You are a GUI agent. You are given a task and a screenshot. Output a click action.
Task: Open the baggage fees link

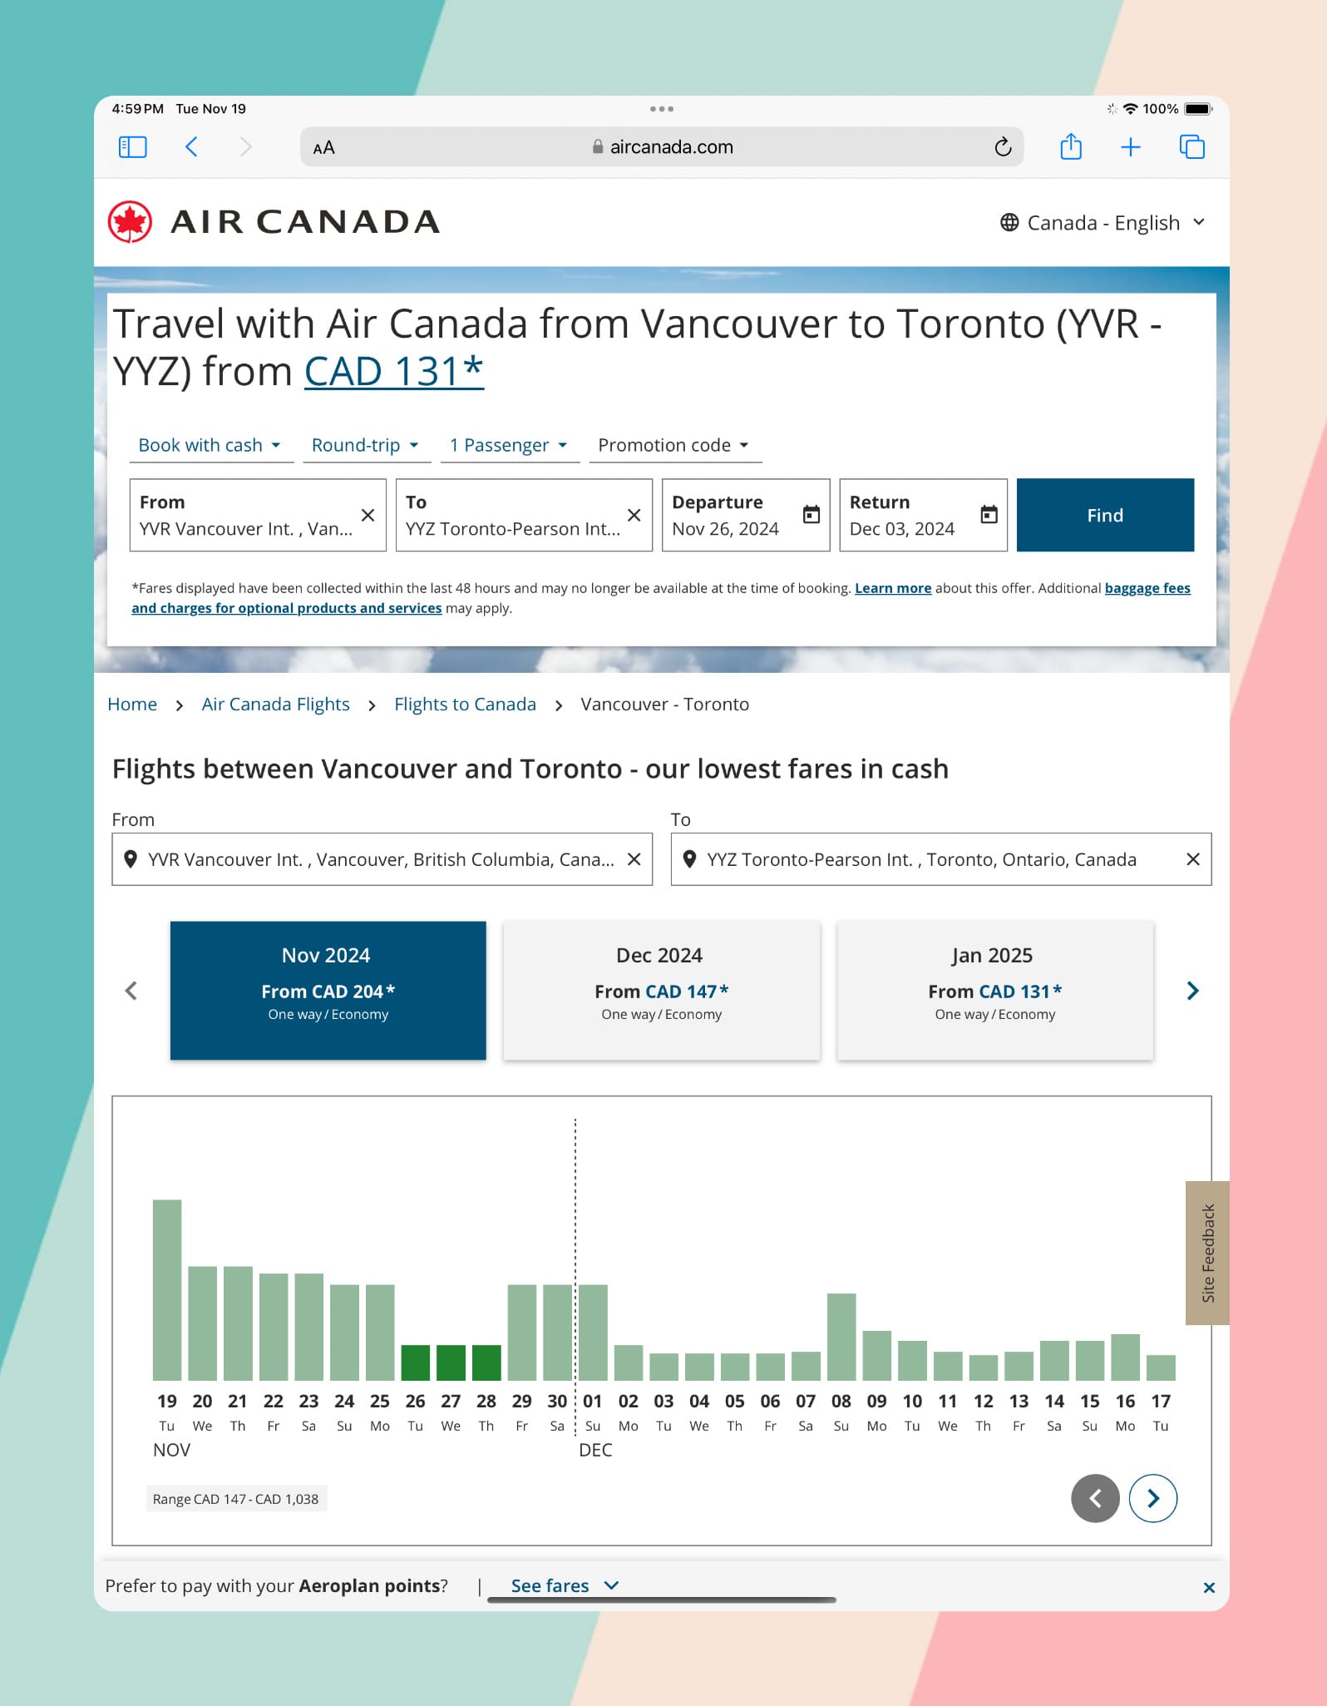(1147, 588)
